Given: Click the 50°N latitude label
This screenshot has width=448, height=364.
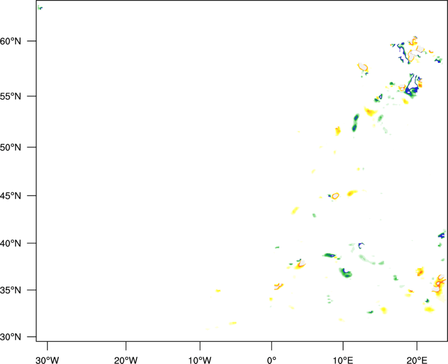Looking at the screenshot, I should (x=11, y=147).
